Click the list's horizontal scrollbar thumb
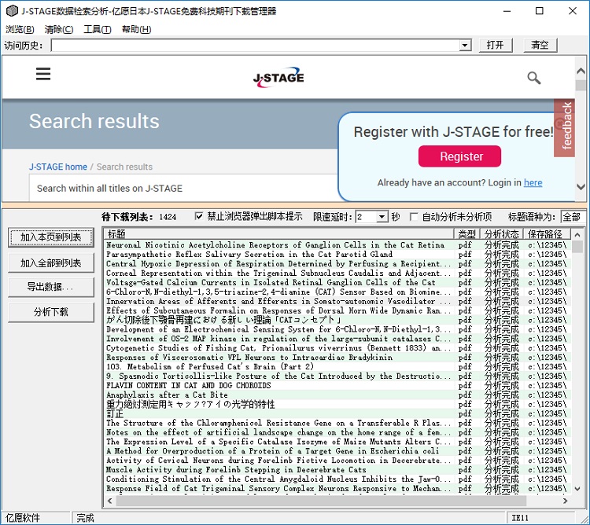 click(x=321, y=501)
